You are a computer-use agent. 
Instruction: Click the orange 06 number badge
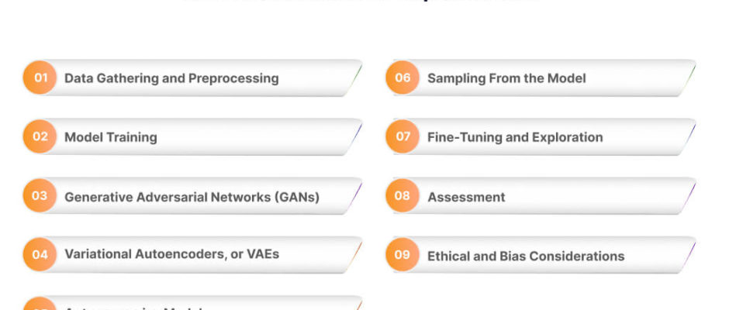[403, 77]
